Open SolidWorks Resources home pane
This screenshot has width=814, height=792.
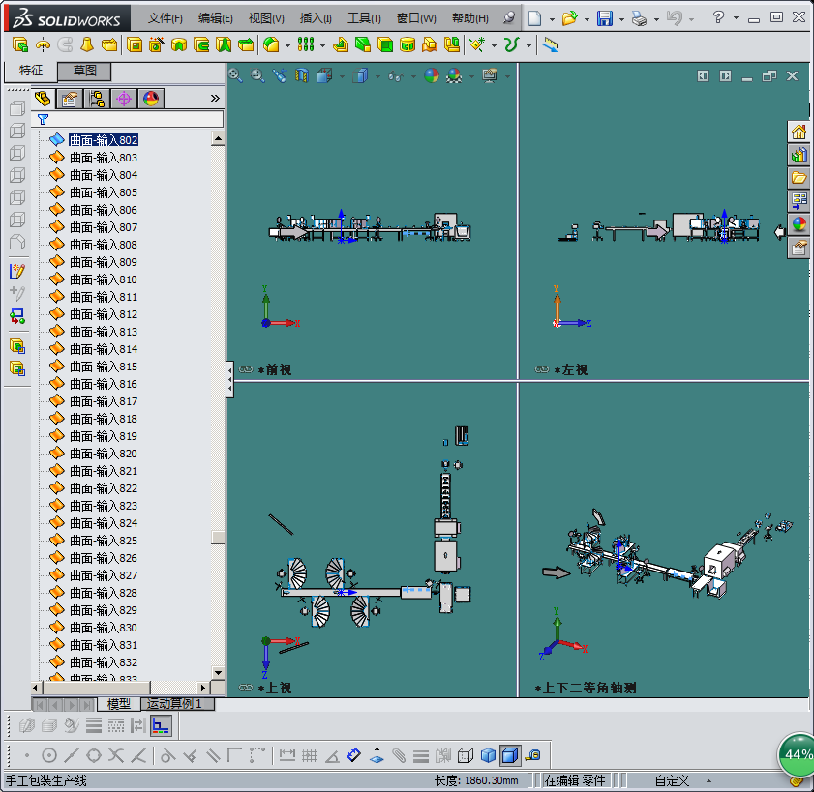tap(799, 132)
